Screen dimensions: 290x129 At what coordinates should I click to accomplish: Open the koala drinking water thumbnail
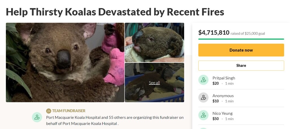pos(154,42)
